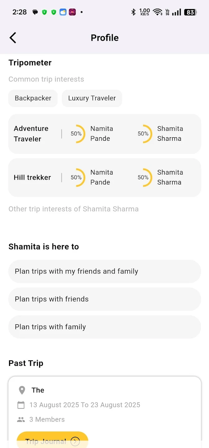Click Shamita Sharma's 50% Hill trekker ring

point(144,177)
